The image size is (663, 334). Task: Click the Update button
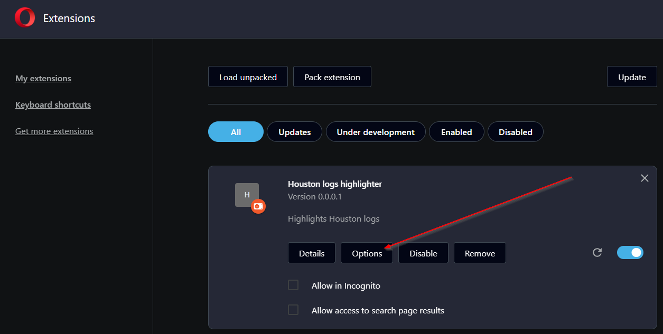[632, 77]
